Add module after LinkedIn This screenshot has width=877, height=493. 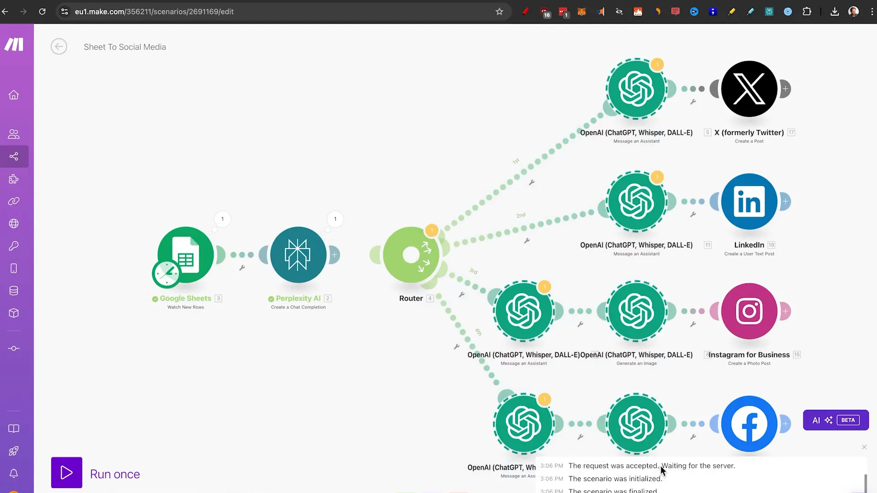pos(785,201)
